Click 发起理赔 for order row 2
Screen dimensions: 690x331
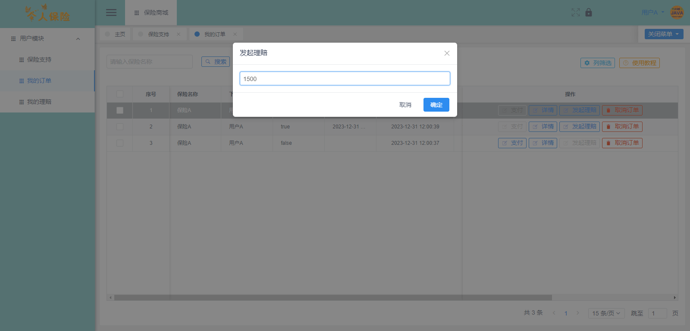pos(580,127)
